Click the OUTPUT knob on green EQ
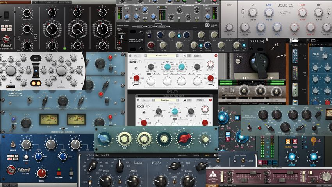 (x=205, y=139)
